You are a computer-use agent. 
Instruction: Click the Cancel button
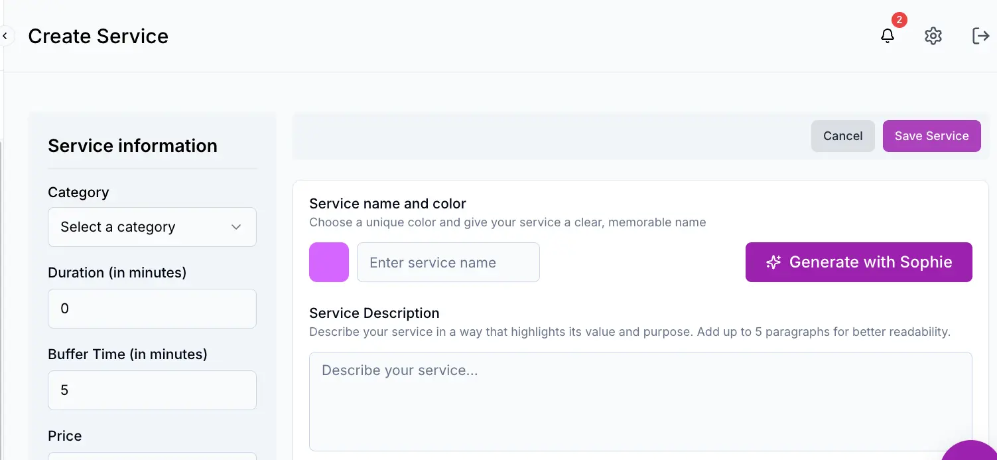tap(842, 135)
